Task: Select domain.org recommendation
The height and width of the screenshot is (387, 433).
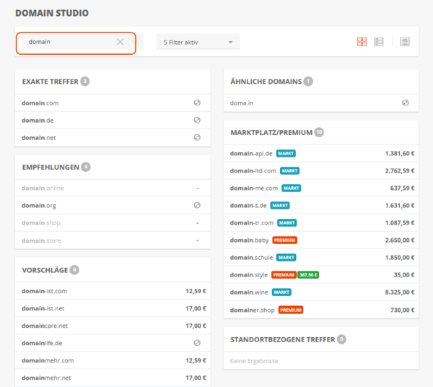Action: pyautogui.click(x=113, y=206)
